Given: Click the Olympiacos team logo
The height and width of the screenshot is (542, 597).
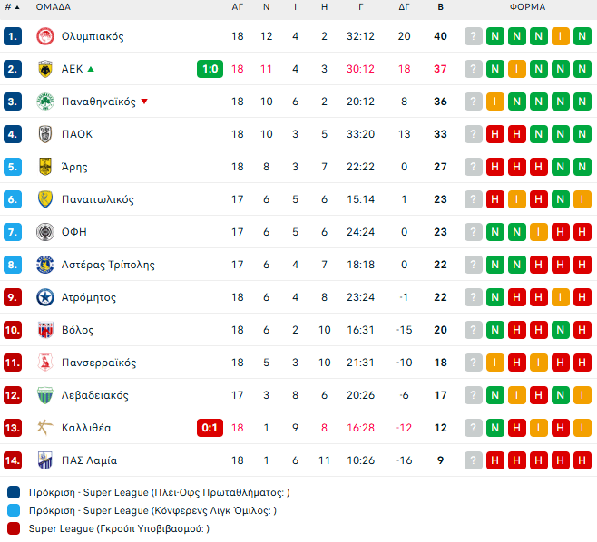Looking at the screenshot, I should tap(44, 36).
